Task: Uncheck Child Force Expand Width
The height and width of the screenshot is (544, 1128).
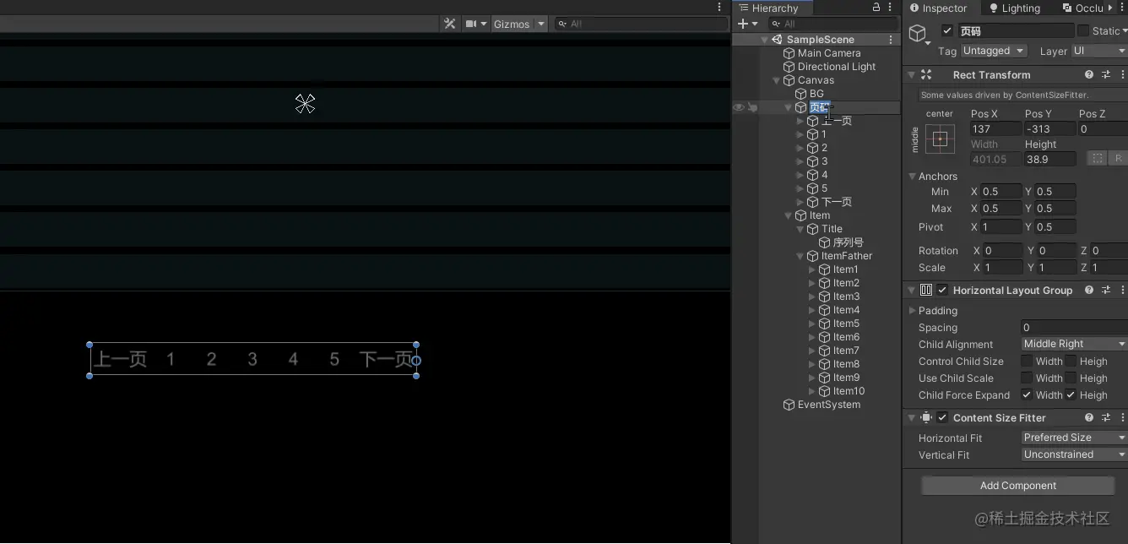Action: tap(1027, 395)
